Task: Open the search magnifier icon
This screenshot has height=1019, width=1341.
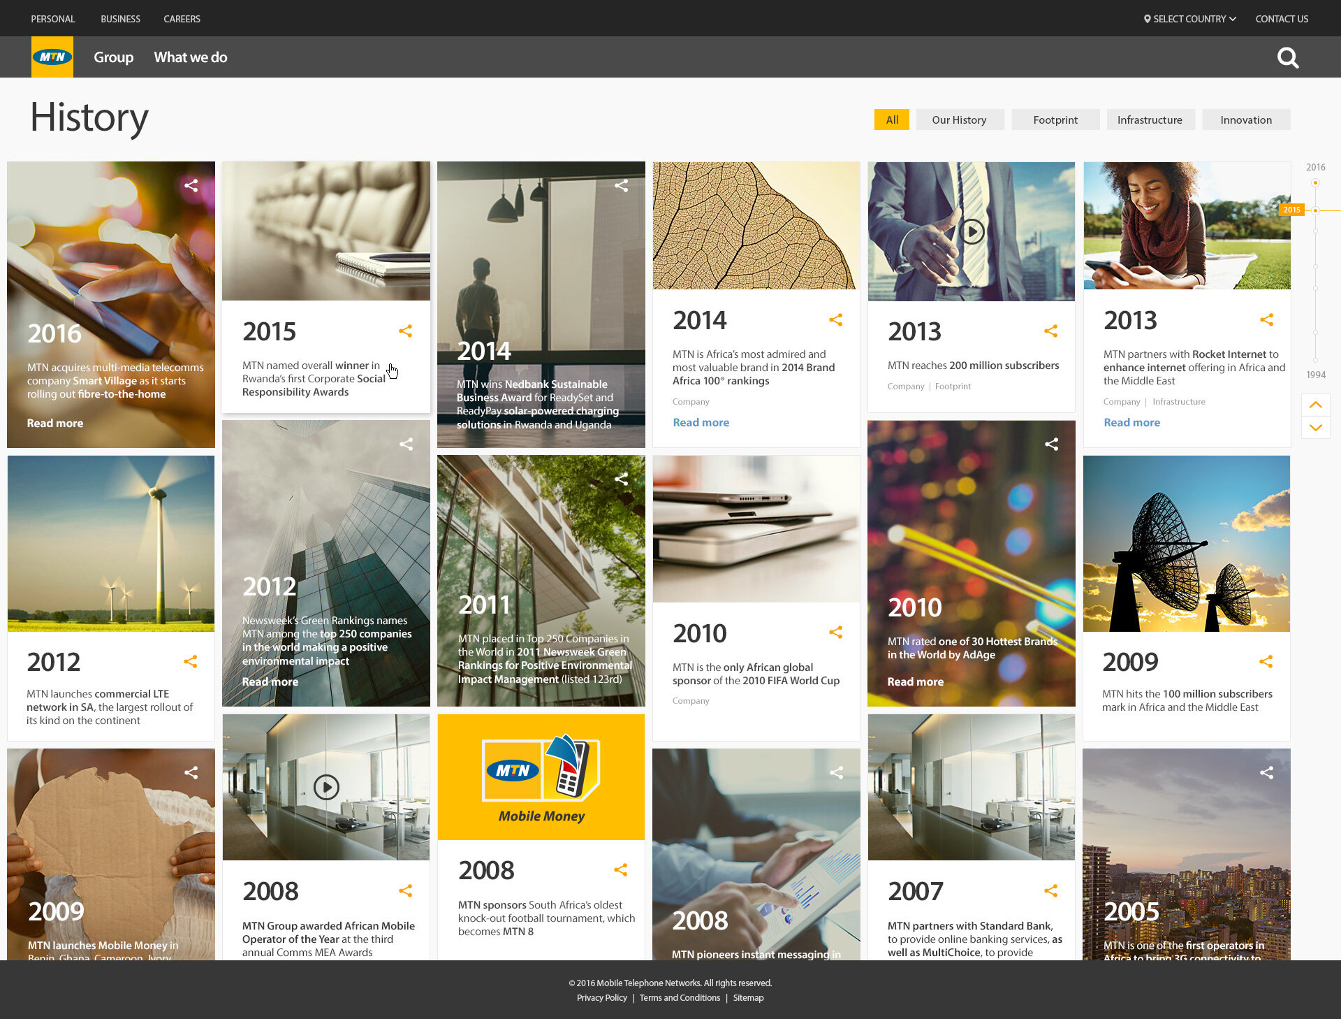Action: click(x=1287, y=57)
